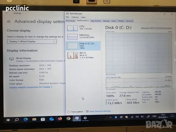Screen dimensions: 176x132
Task: Launch Google Chrome from taskbar
Action: point(68,119)
